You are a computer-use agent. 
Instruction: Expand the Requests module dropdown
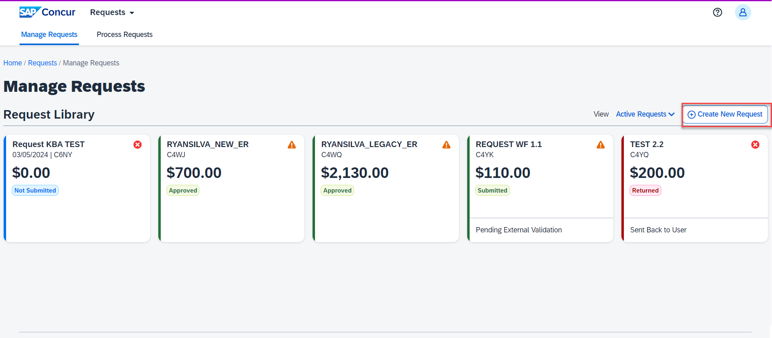pyautogui.click(x=112, y=13)
